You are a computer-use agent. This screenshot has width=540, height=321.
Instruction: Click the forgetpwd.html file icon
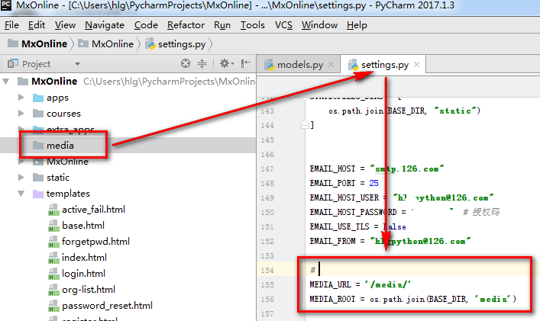click(x=53, y=242)
